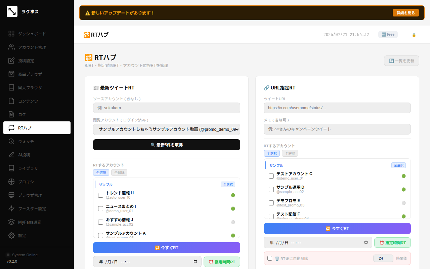
Task: Click the left 年/月/日 datetime field
Action: click(147, 262)
